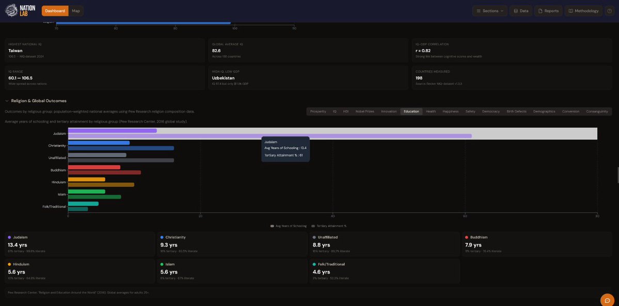The image size is (619, 306).
Task: Open the Methodology page
Action: pyautogui.click(x=583, y=11)
